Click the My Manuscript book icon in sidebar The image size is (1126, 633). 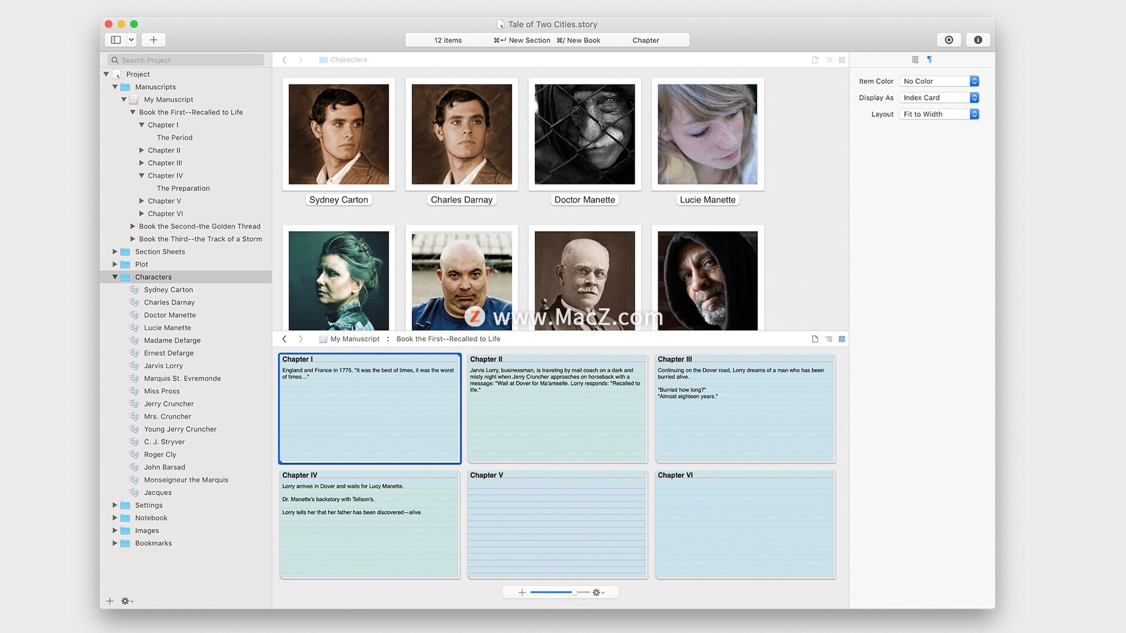coord(134,100)
